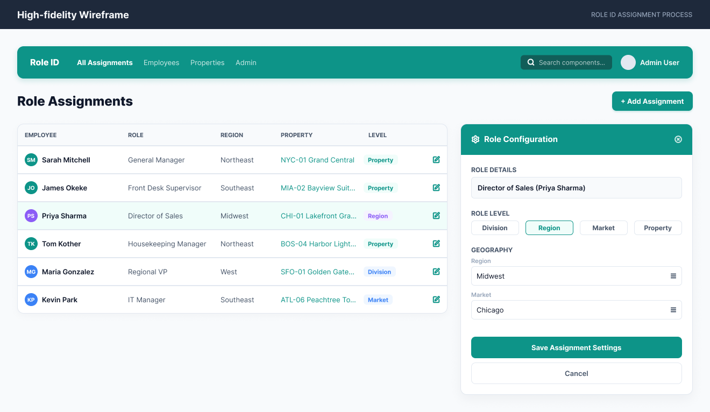The image size is (710, 412).
Task: Click the Role Details field for Priya Sharma
Action: tap(577, 188)
